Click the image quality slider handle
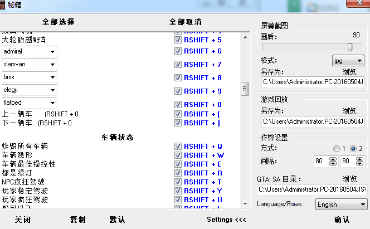 350,47
